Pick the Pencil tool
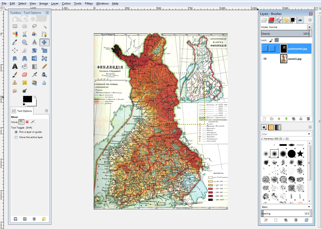 [44, 67]
